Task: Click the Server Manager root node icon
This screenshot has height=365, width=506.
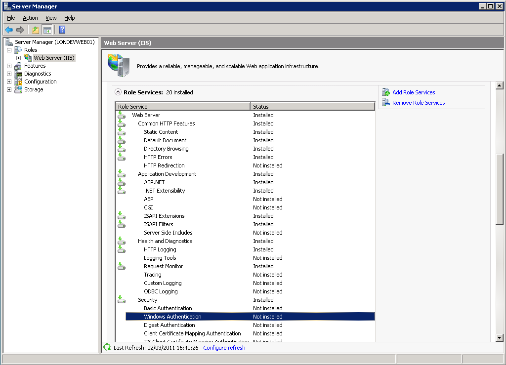Action: 9,42
